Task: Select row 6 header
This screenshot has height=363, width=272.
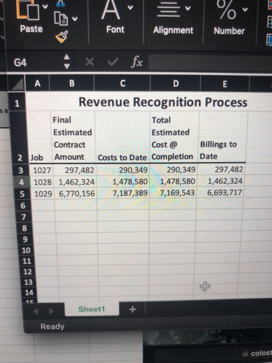Action: click(23, 205)
